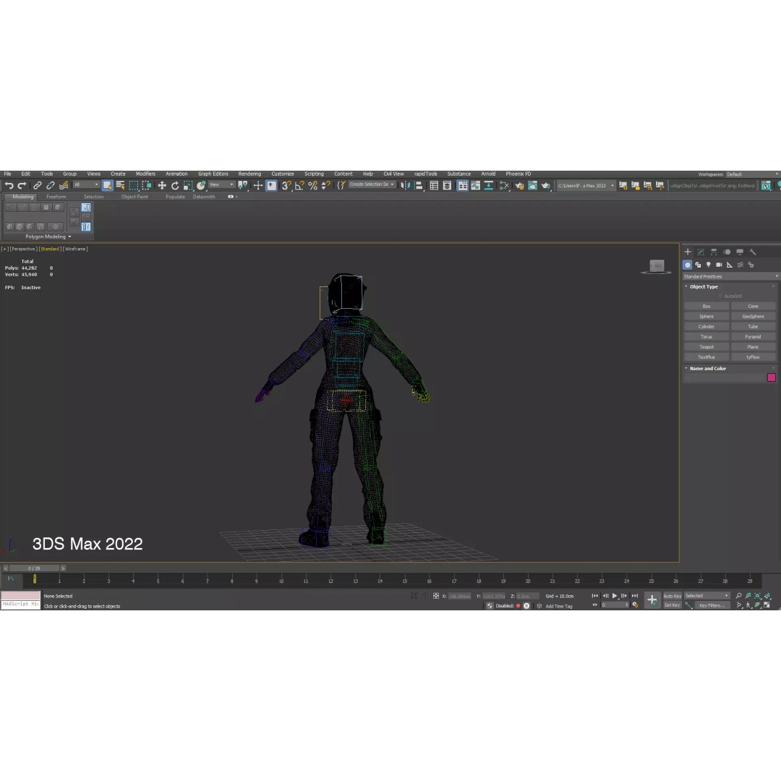Click the Auto Key button
The height and width of the screenshot is (781, 781).
pyautogui.click(x=672, y=596)
